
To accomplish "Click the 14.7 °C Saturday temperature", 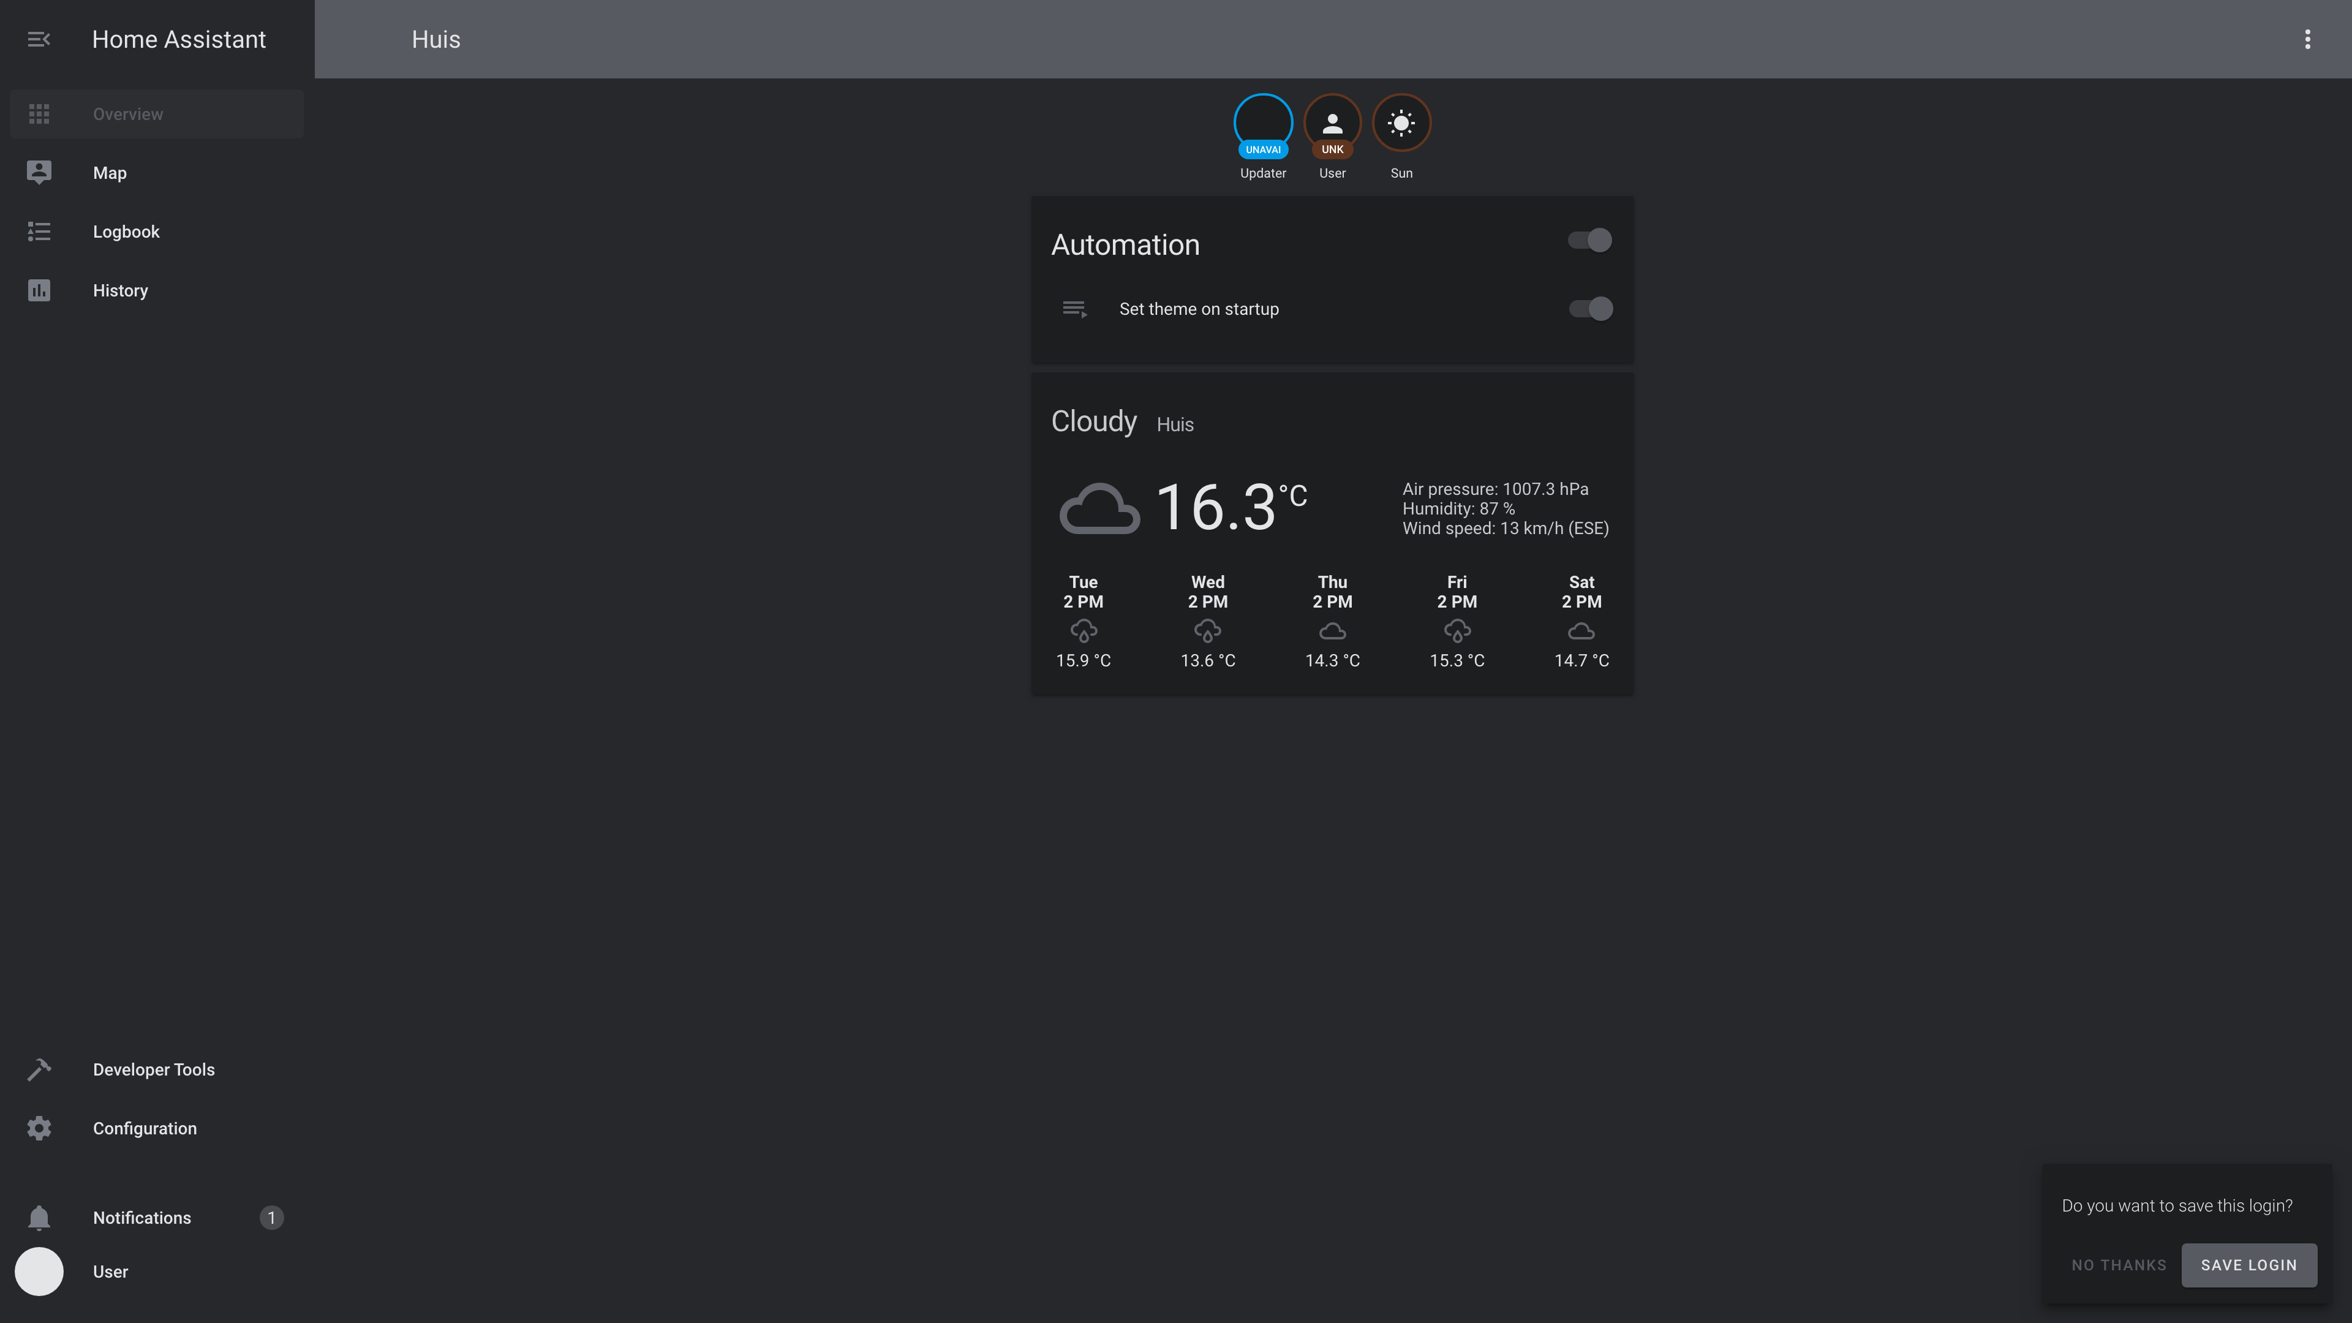I will (1581, 660).
